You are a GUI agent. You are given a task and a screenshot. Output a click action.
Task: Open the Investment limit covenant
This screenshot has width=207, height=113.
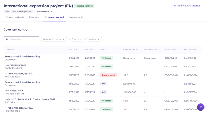pos(103,92)
